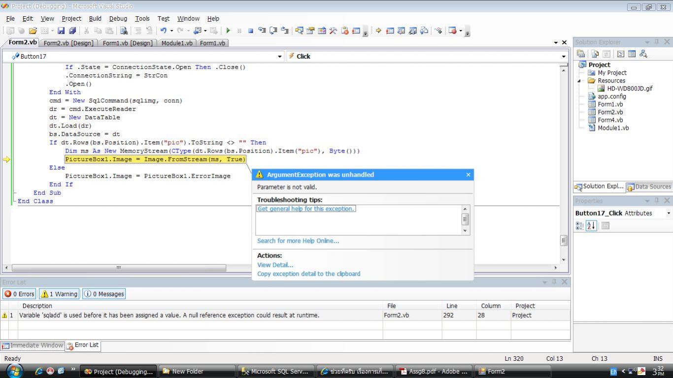Toggle Categorized view in Properties panel

pyautogui.click(x=580, y=225)
